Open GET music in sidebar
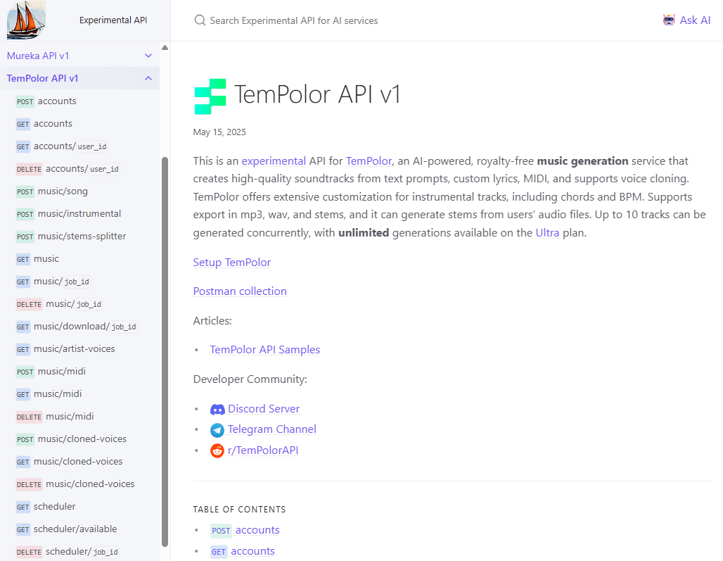 point(37,259)
